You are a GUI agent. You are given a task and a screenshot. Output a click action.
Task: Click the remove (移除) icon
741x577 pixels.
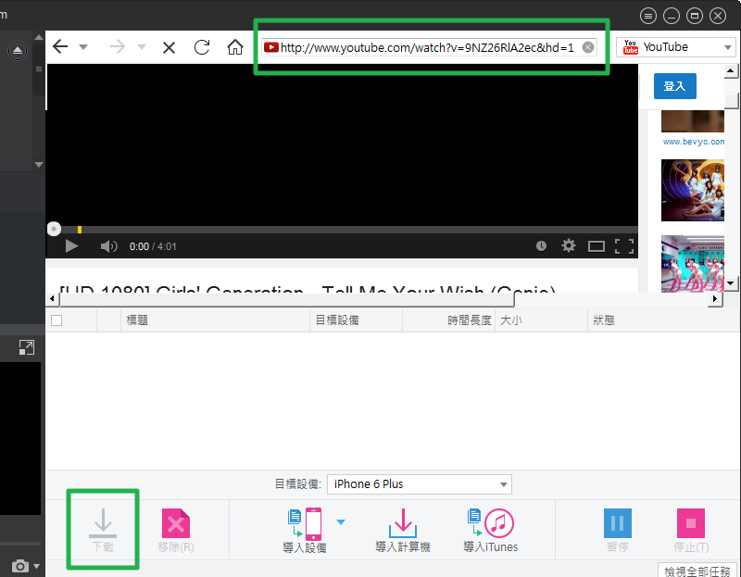[176, 524]
